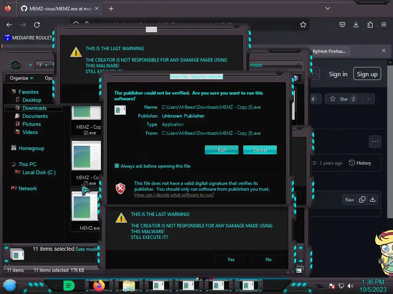
Task: Star the GitHub repository
Action: point(343,99)
